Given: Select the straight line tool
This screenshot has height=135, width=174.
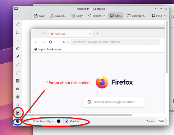Looking at the screenshot, I should tap(18, 64).
